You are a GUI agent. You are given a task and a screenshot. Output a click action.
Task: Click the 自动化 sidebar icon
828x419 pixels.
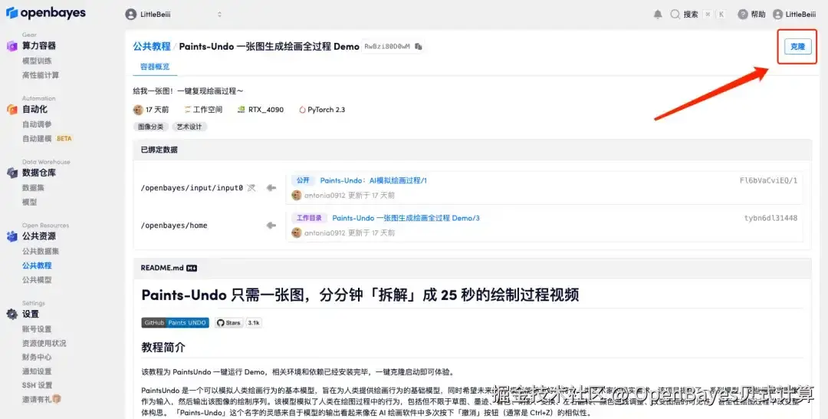click(11, 110)
